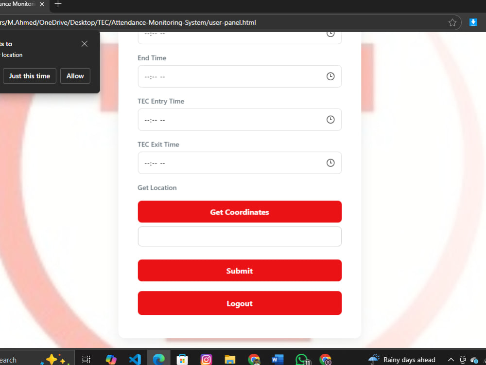Log out of the user panel
The image size is (486, 365).
[240, 303]
